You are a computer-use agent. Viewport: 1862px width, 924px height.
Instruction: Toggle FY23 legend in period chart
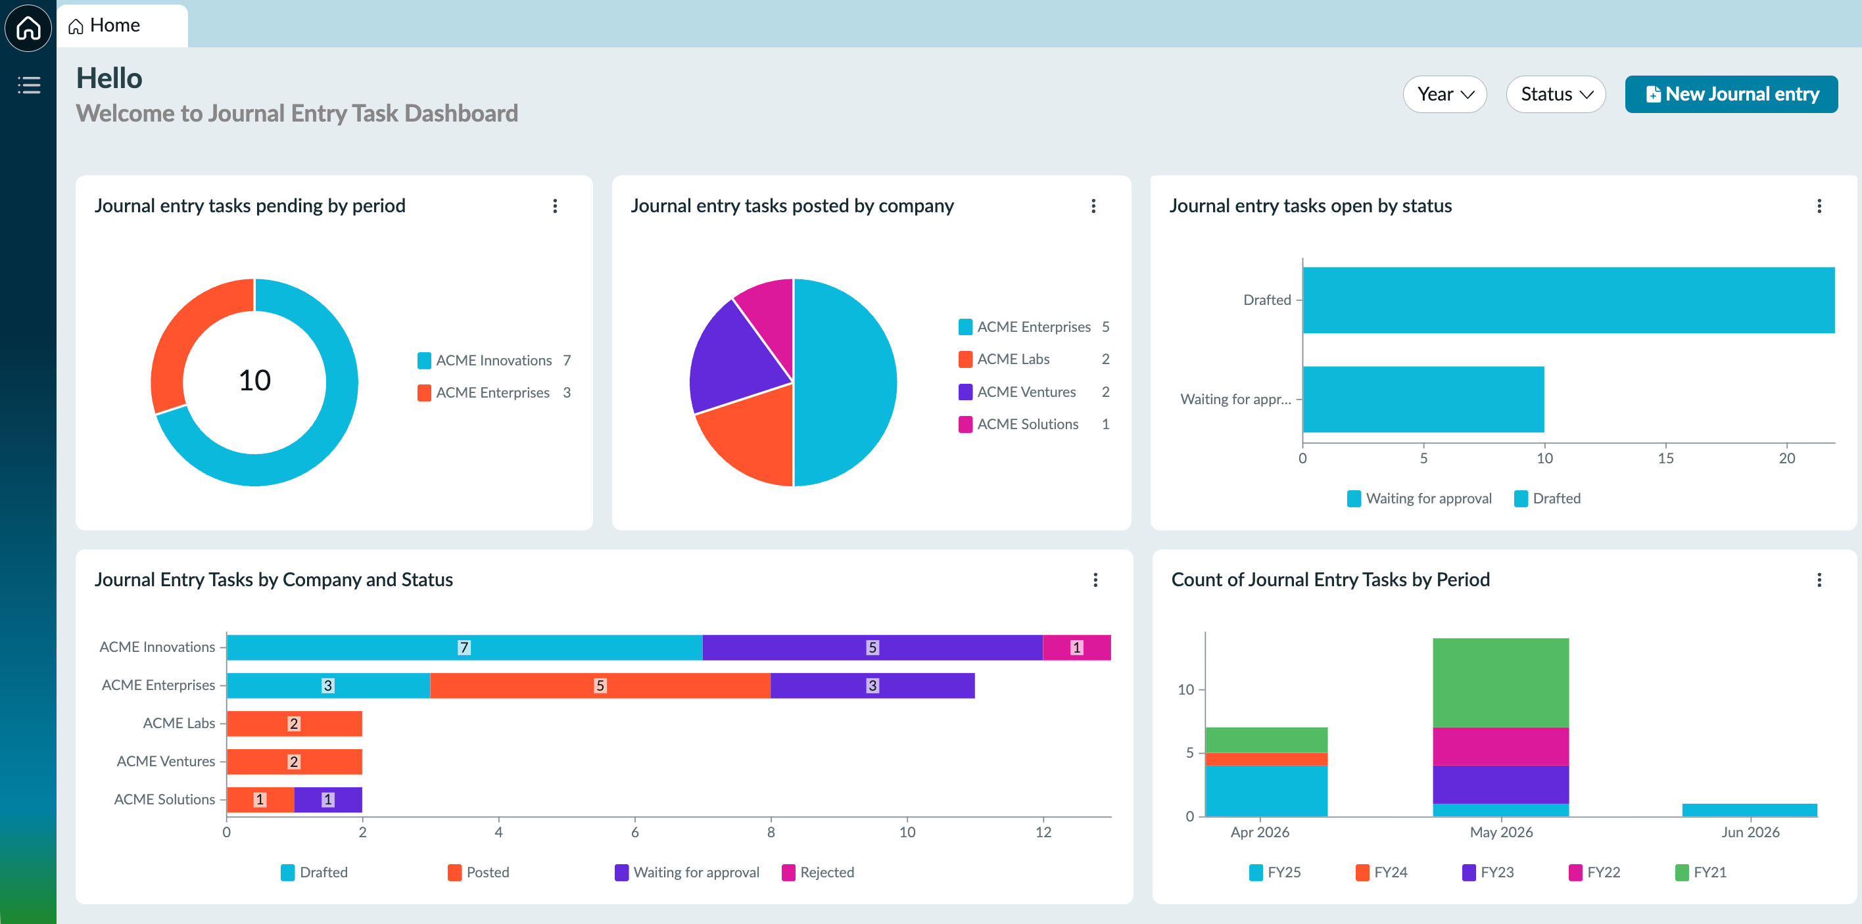pos(1489,872)
